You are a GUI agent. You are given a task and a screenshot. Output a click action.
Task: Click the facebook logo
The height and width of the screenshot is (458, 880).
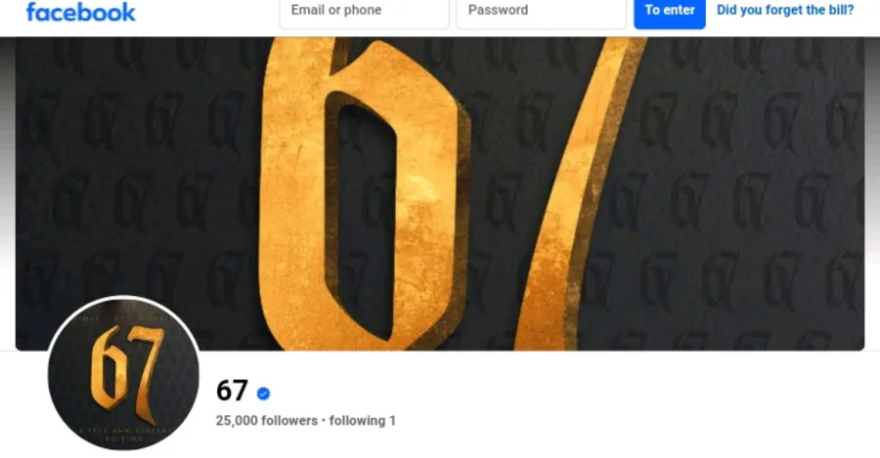81,12
